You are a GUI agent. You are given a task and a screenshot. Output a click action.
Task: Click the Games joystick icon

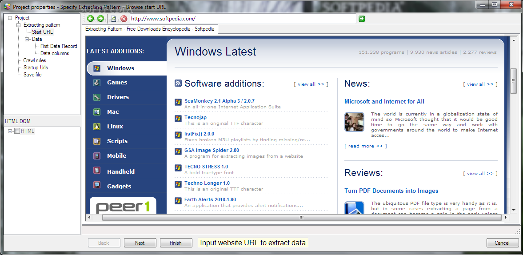(x=97, y=82)
